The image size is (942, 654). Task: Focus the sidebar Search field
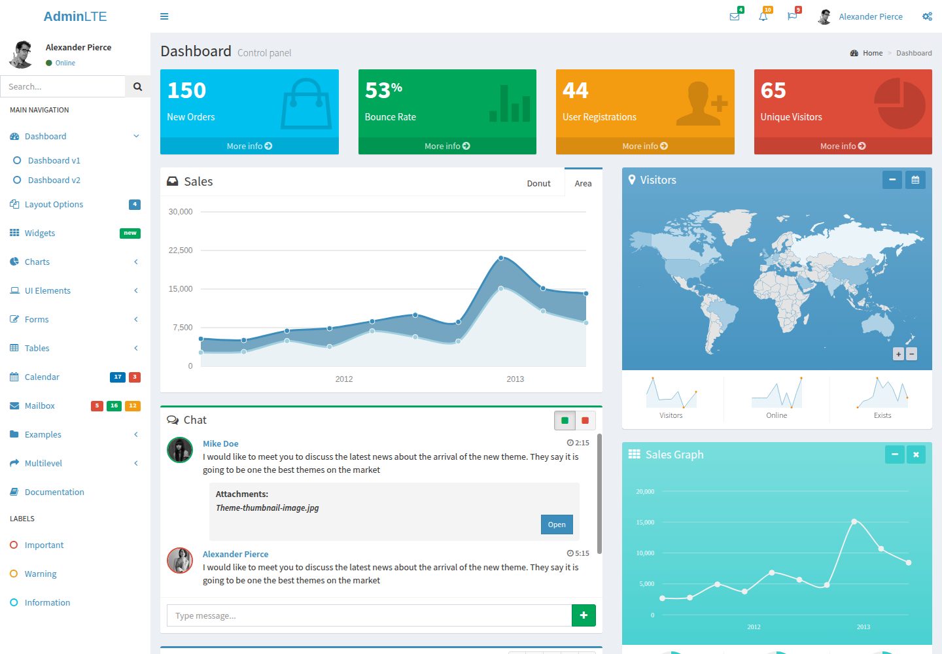(x=63, y=86)
